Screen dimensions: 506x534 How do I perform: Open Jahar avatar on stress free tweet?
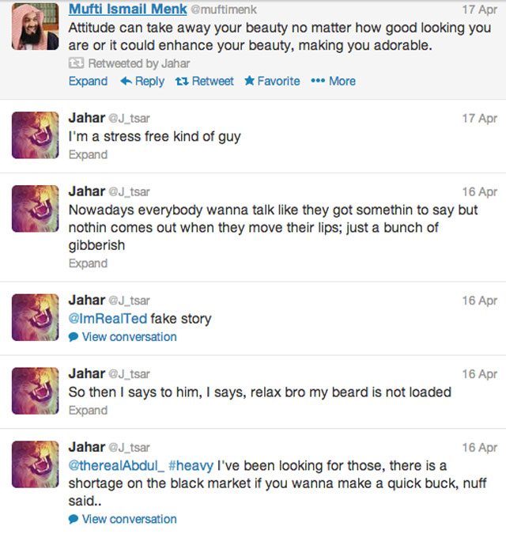[36, 134]
